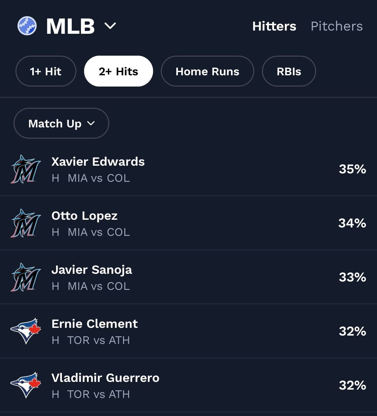
Task: Click Vladimir Guerrero's Blue Jays logo
Action: [x=25, y=385]
